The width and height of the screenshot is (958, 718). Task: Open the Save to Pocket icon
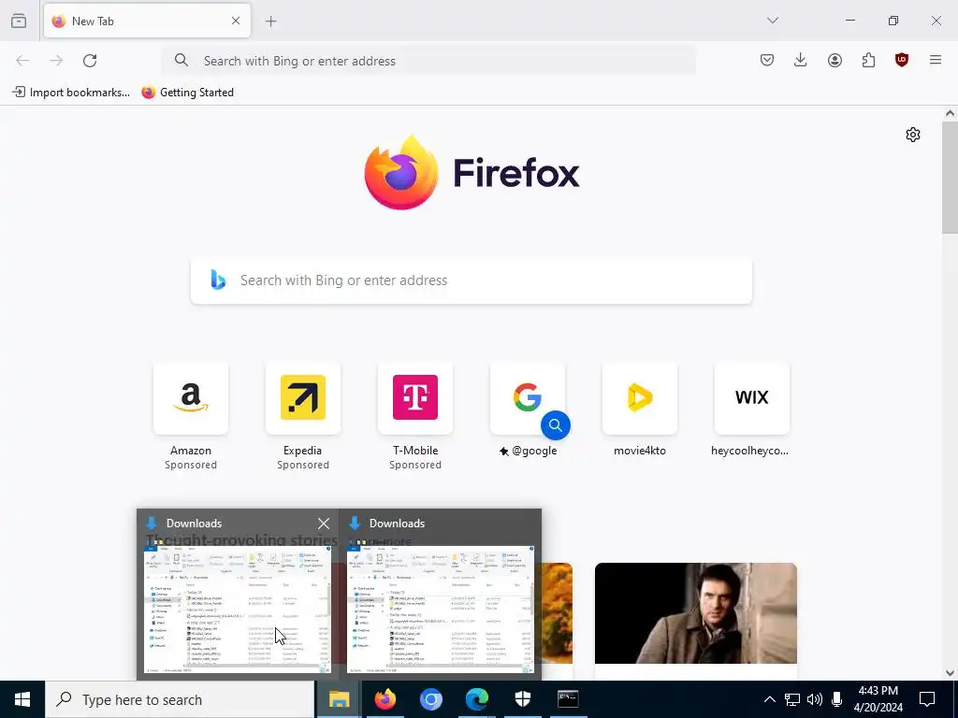coord(767,60)
